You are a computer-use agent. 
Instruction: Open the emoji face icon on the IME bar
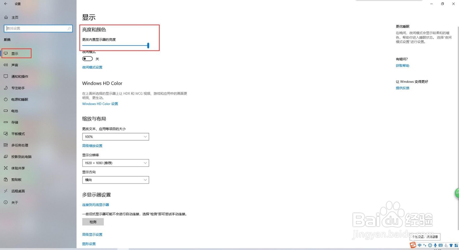[x=430, y=245]
